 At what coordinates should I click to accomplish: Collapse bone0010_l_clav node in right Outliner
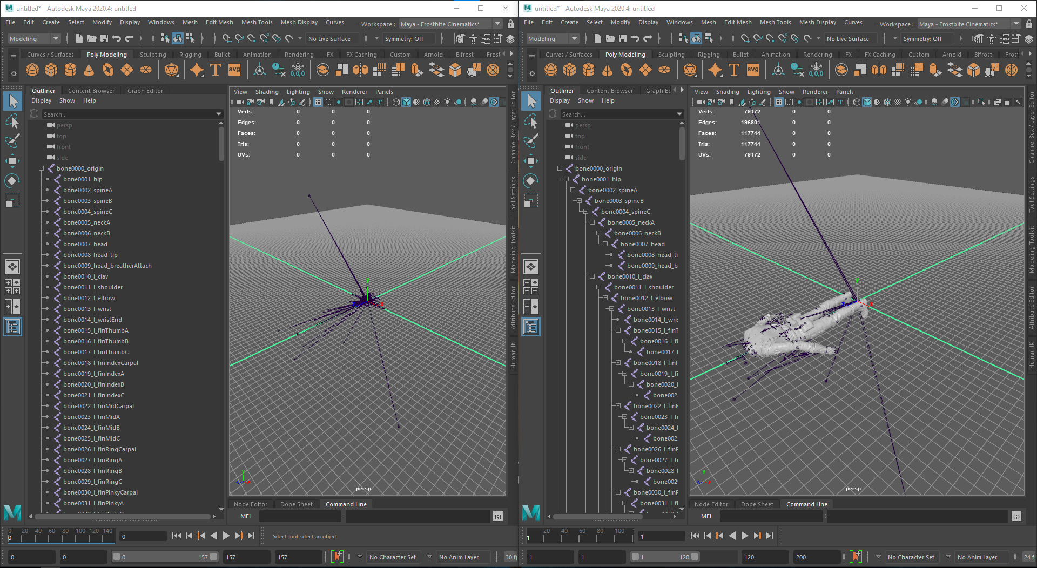(x=592, y=276)
